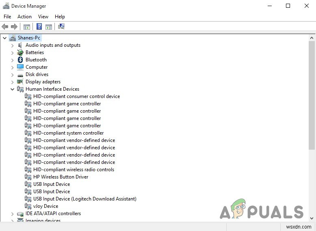
Task: Expand Audio inputs and outputs
Action: [13, 46]
